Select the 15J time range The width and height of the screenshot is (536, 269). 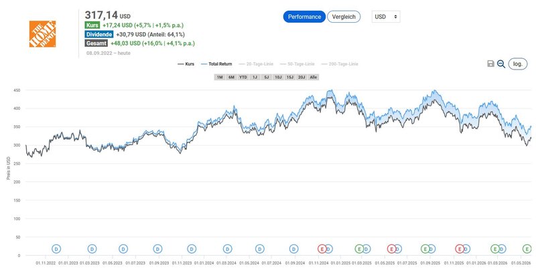point(290,77)
